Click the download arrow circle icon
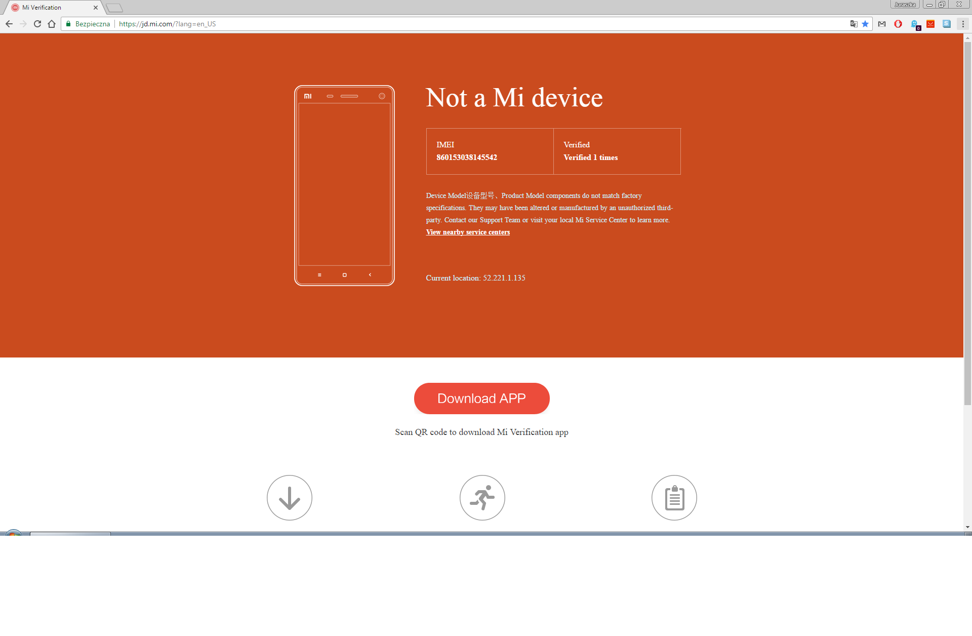The height and width of the screenshot is (636, 972). (x=290, y=498)
